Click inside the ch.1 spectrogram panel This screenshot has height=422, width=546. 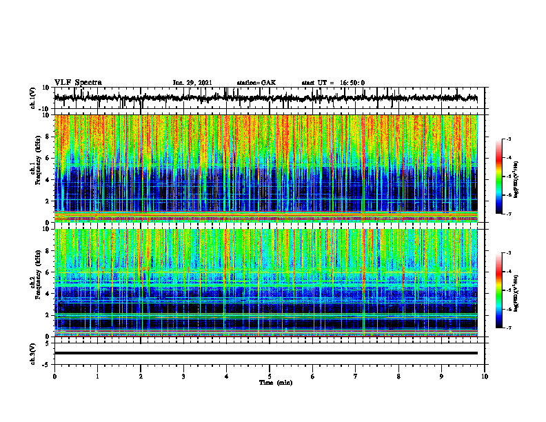265,168
